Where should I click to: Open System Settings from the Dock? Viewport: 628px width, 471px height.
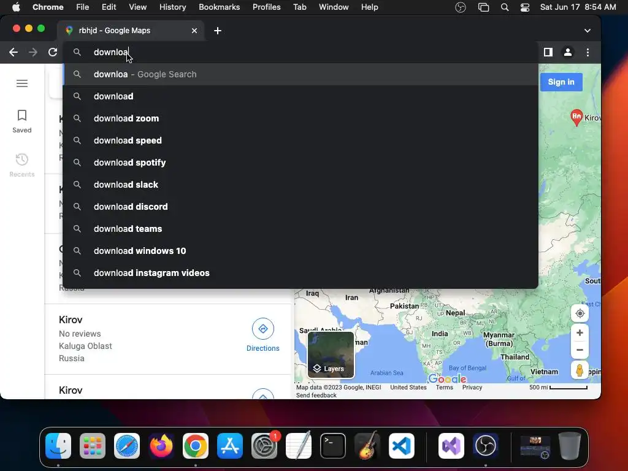[x=264, y=446]
